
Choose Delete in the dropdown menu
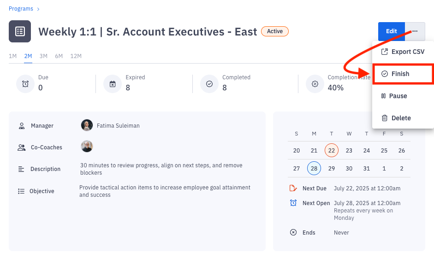pyautogui.click(x=400, y=118)
